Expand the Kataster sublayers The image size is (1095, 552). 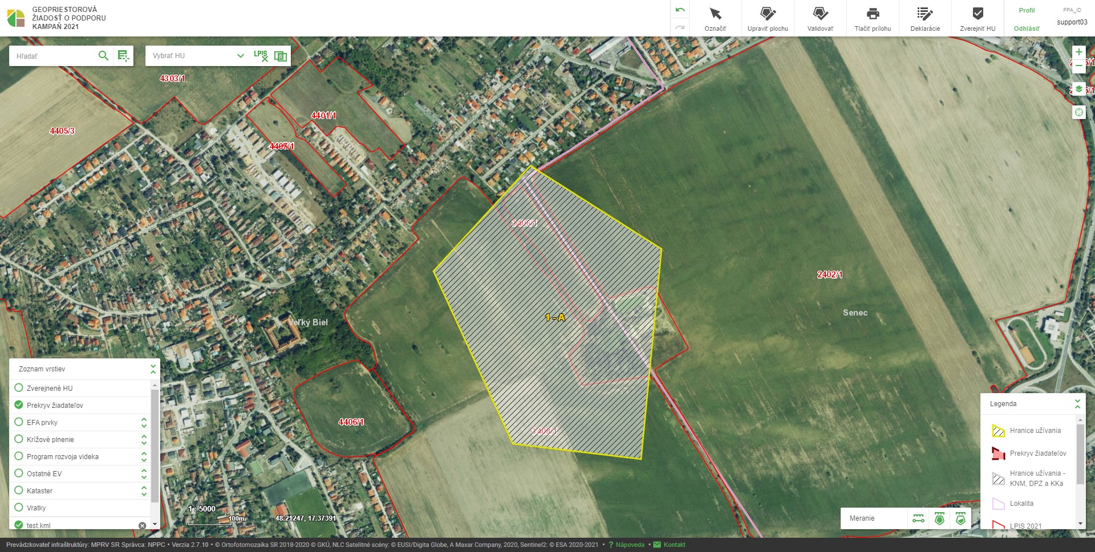(144, 490)
